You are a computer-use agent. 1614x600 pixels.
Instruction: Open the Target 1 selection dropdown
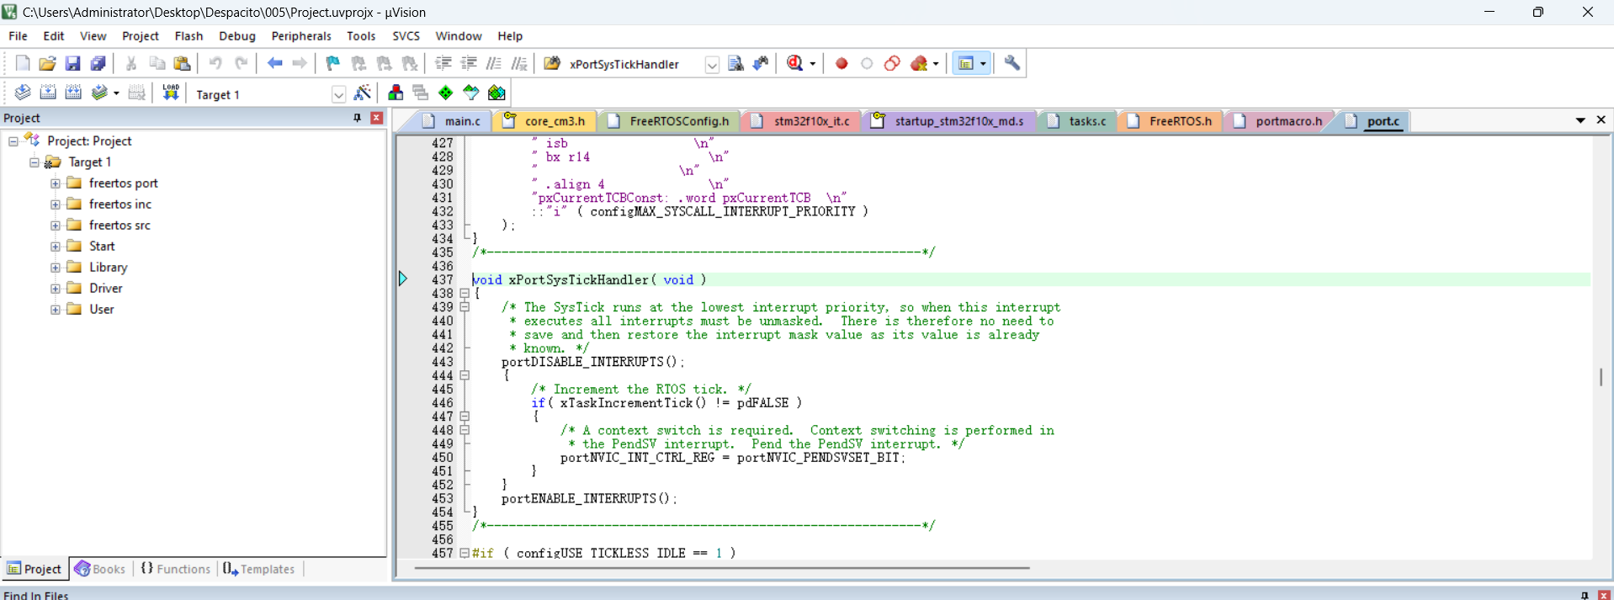point(338,94)
